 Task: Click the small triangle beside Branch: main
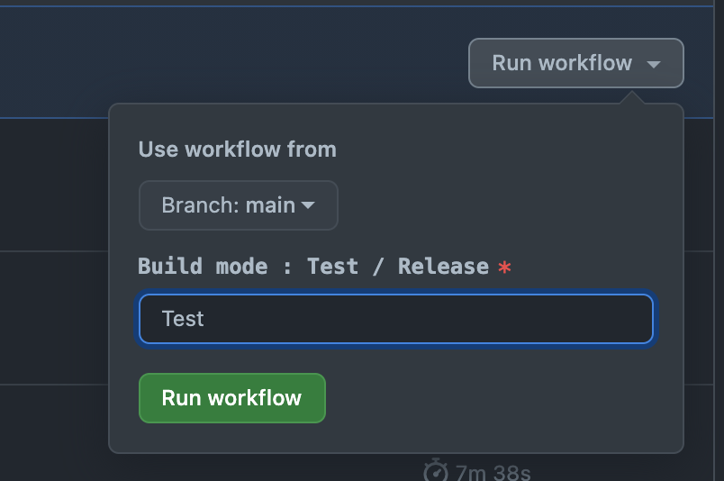pyautogui.click(x=308, y=205)
